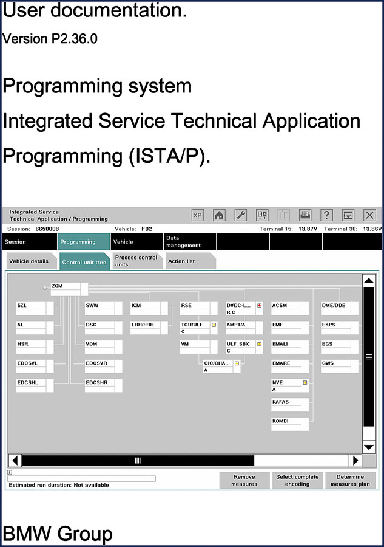The width and height of the screenshot is (384, 547).
Task: Select the AL control unit
Action: [x=35, y=328]
